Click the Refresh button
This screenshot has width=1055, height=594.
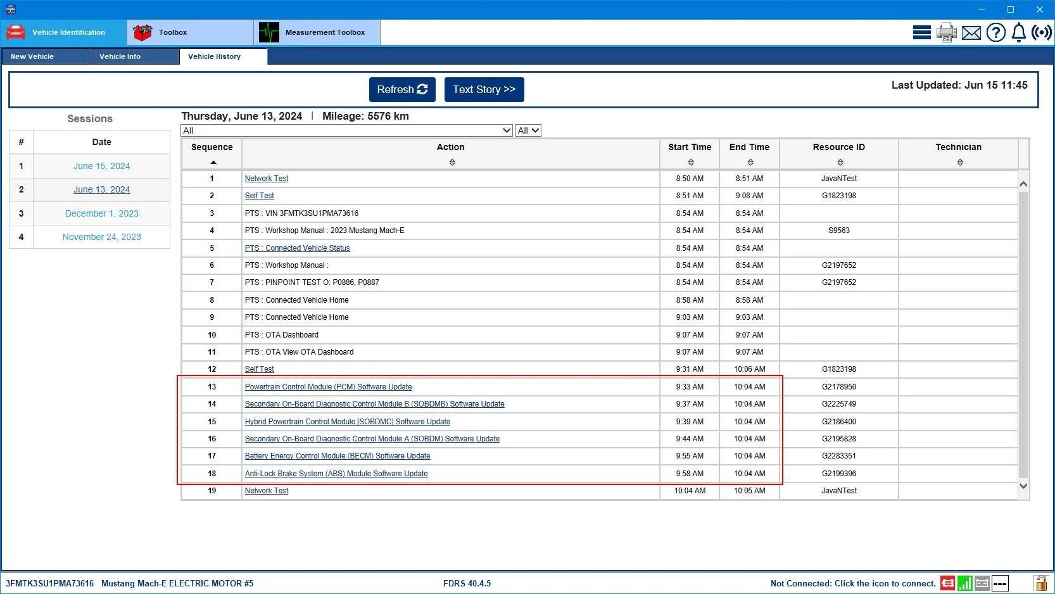(402, 89)
